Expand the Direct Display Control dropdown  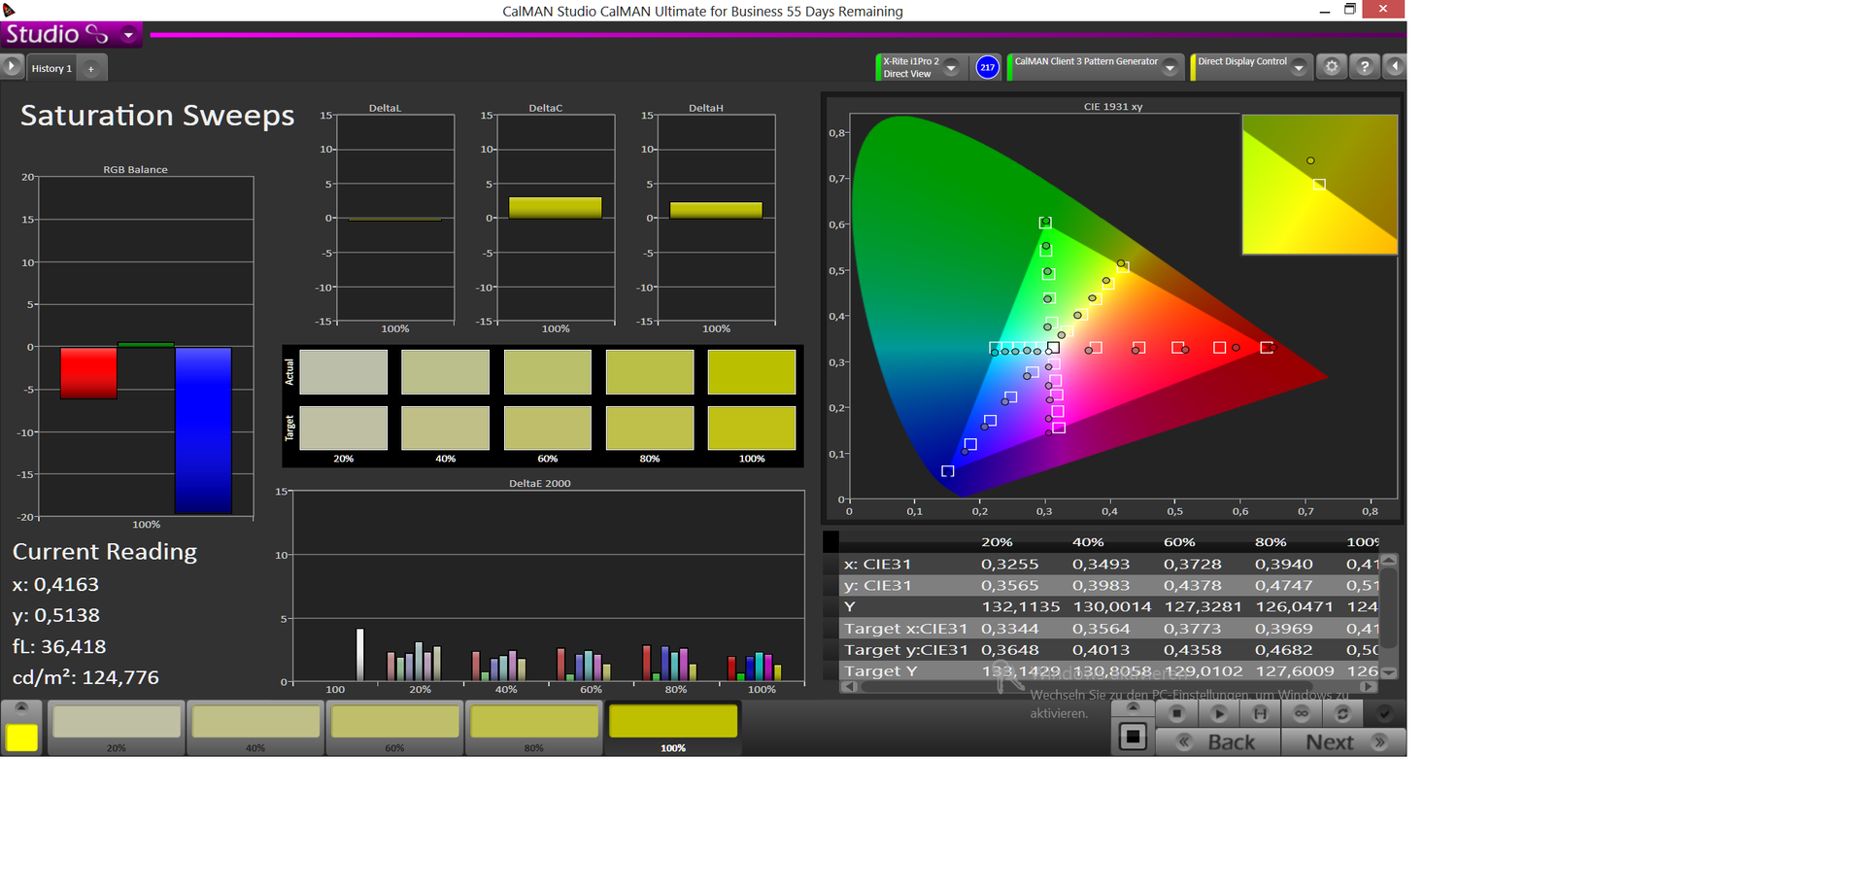coord(1299,67)
